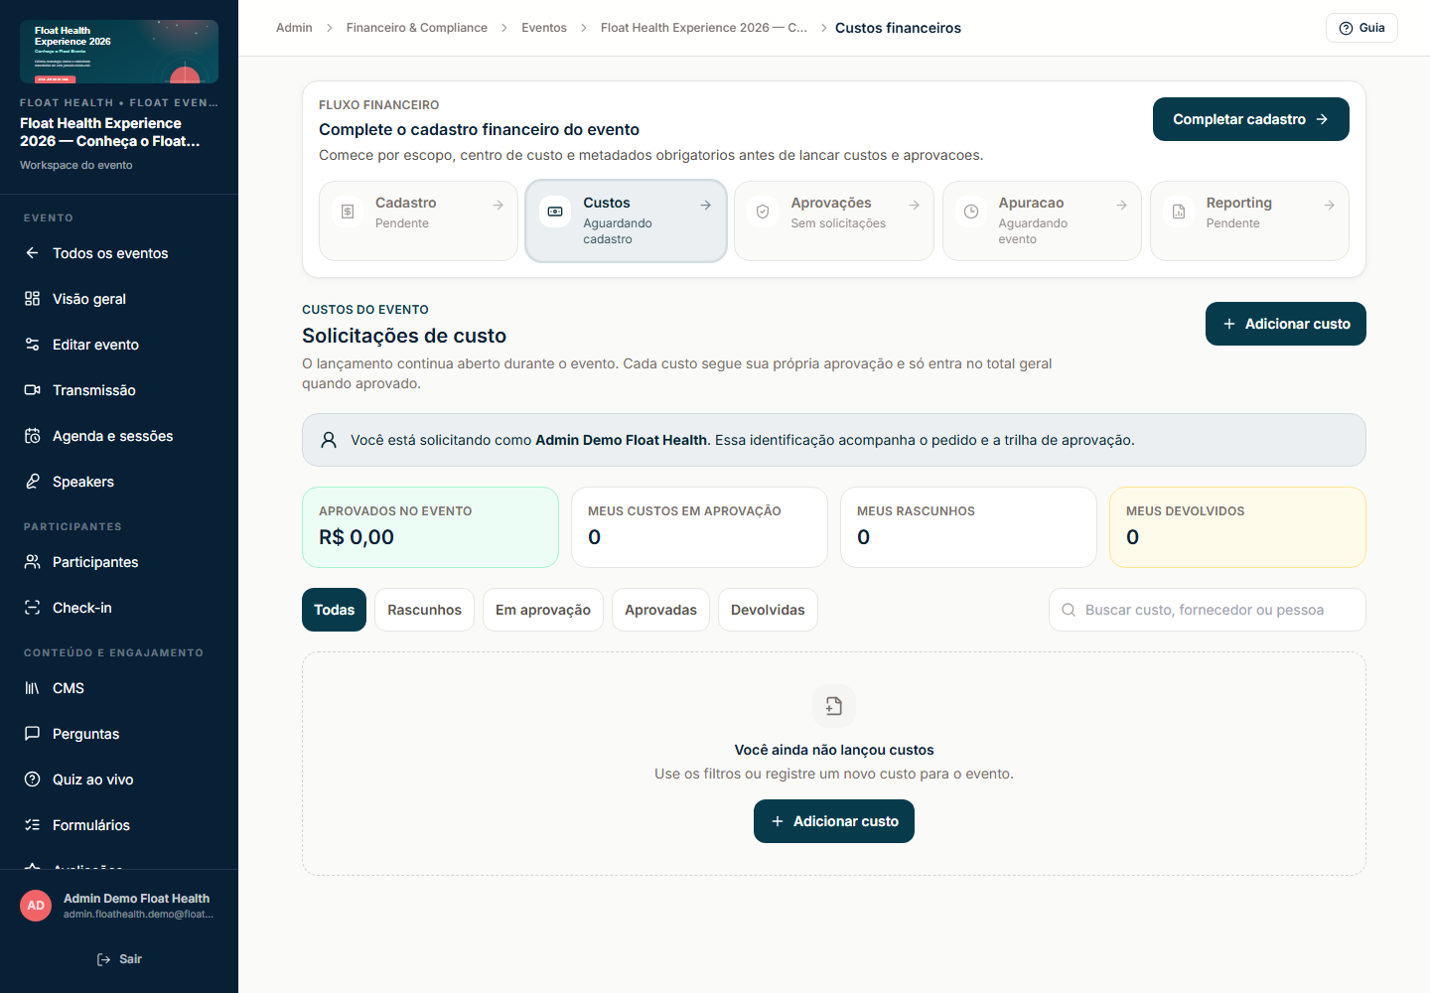Click the Editar evento sliders icon
This screenshot has width=1430, height=993.
[x=32, y=345]
